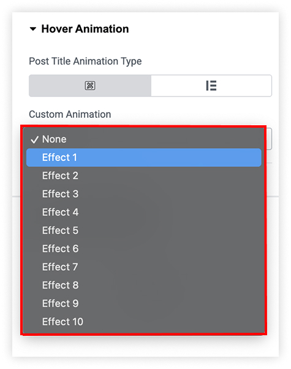Choose Effect 6 option
291x369 pixels.
click(x=144, y=249)
